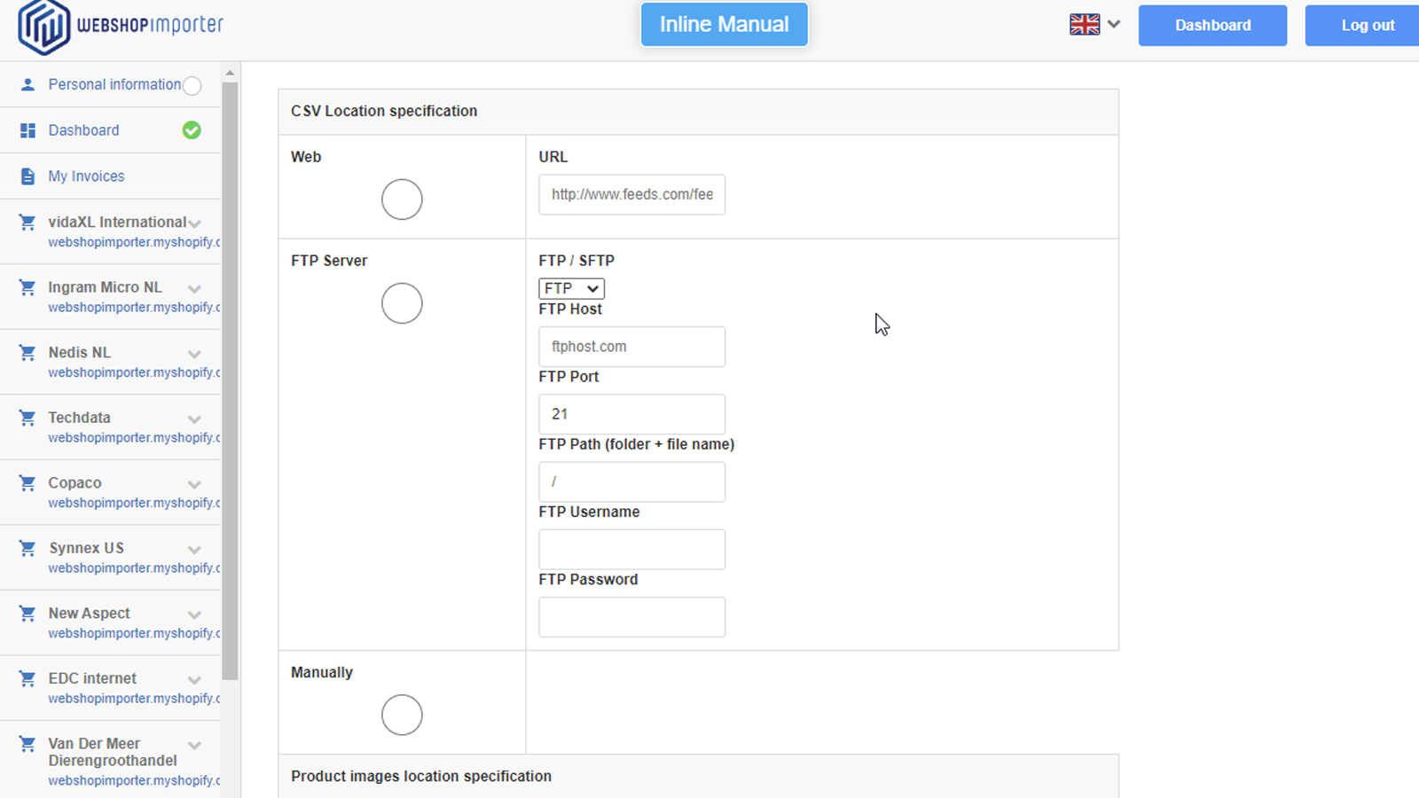Click the Ingram Micro NL cart icon

tap(27, 287)
